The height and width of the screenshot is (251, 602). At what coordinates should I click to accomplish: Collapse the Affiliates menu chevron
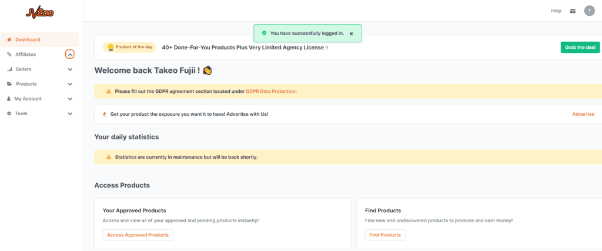[70, 55]
